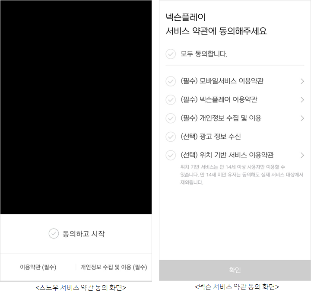
Task: Select the 동의하고 시작 label text
Action: pos(83,234)
